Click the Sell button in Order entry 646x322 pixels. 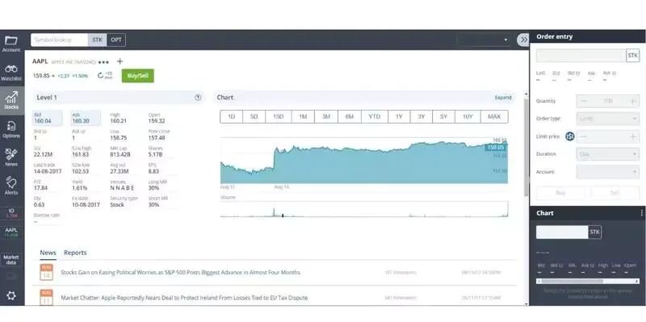(615, 193)
